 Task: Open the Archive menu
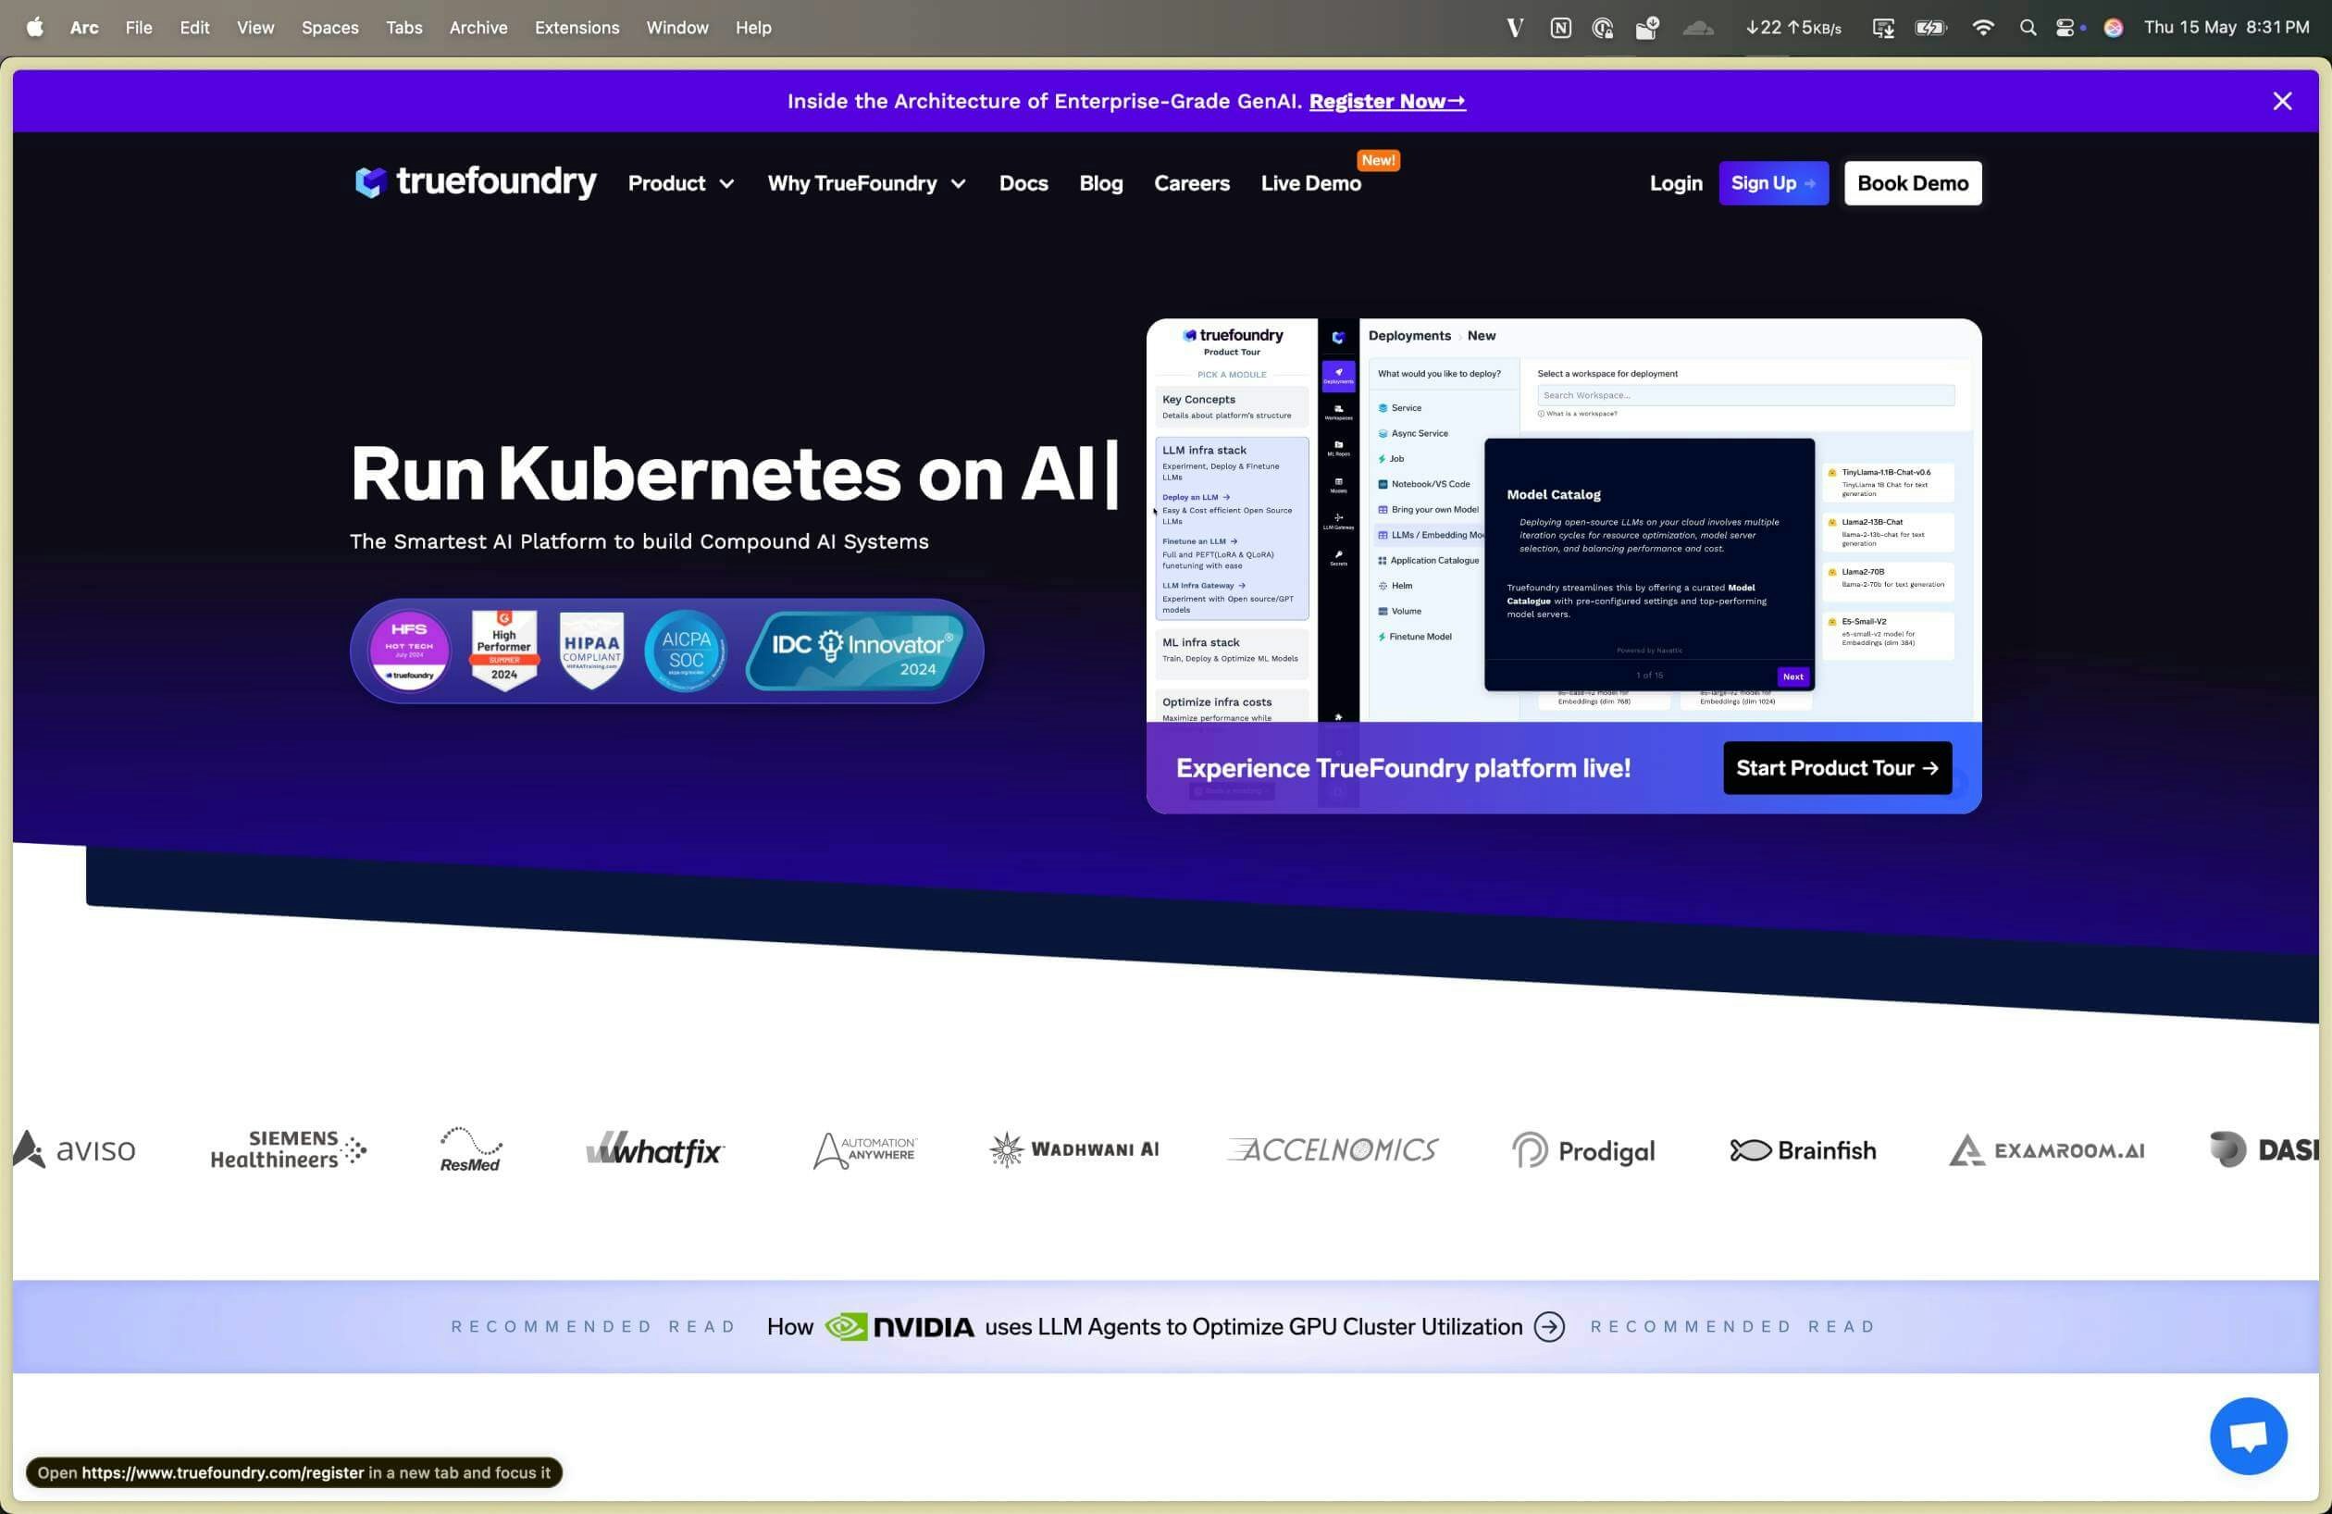tap(478, 28)
